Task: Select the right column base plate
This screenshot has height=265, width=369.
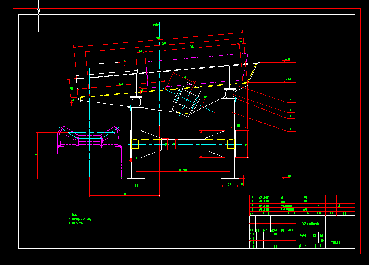Action: tap(230, 179)
